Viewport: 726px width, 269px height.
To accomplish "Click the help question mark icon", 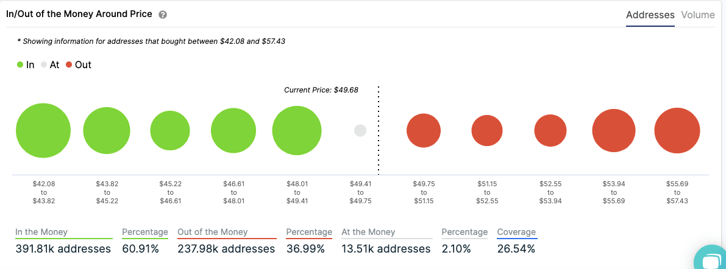I will click(163, 15).
